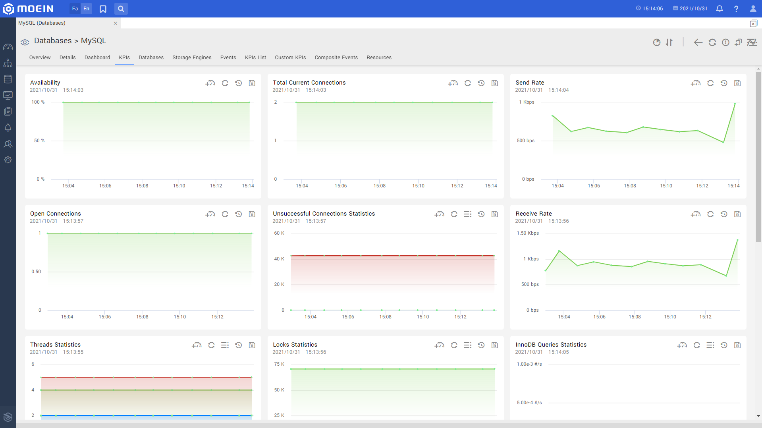The height and width of the screenshot is (428, 762).
Task: Open users icon in left sidebar
Action: click(8, 144)
